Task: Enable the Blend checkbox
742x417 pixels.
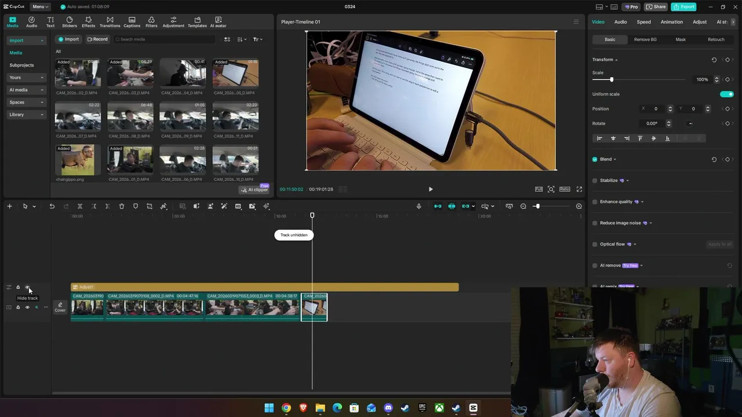Action: point(595,159)
